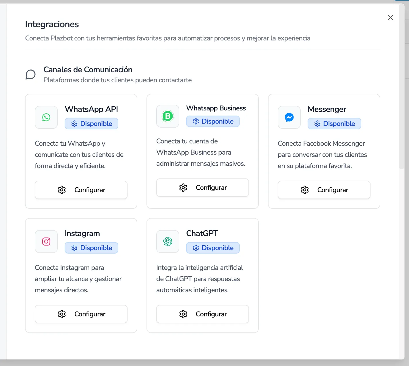Close the Integraciones dialog
Screen dimensions: 409x366
click(390, 17)
